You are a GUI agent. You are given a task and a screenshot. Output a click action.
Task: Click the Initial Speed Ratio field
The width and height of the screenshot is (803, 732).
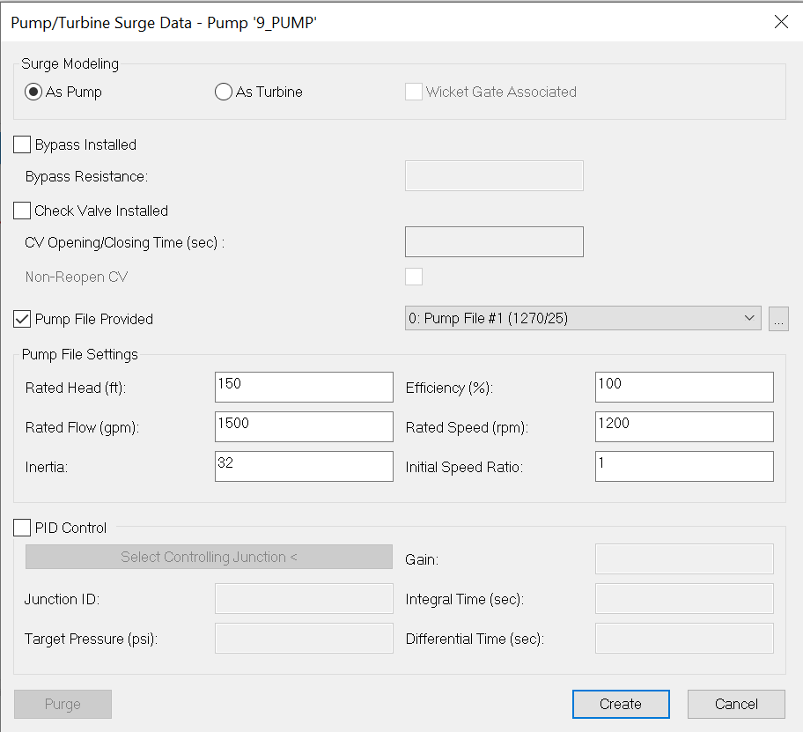(x=684, y=466)
